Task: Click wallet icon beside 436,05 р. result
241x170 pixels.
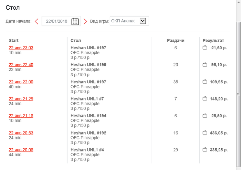Action: (x=205, y=132)
